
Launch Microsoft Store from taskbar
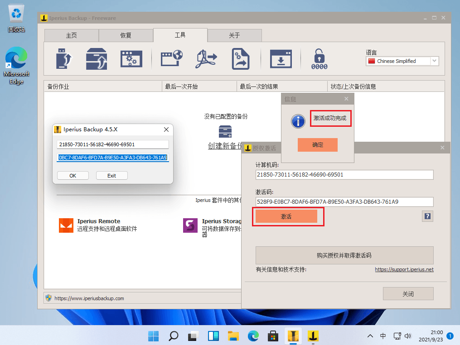273,336
